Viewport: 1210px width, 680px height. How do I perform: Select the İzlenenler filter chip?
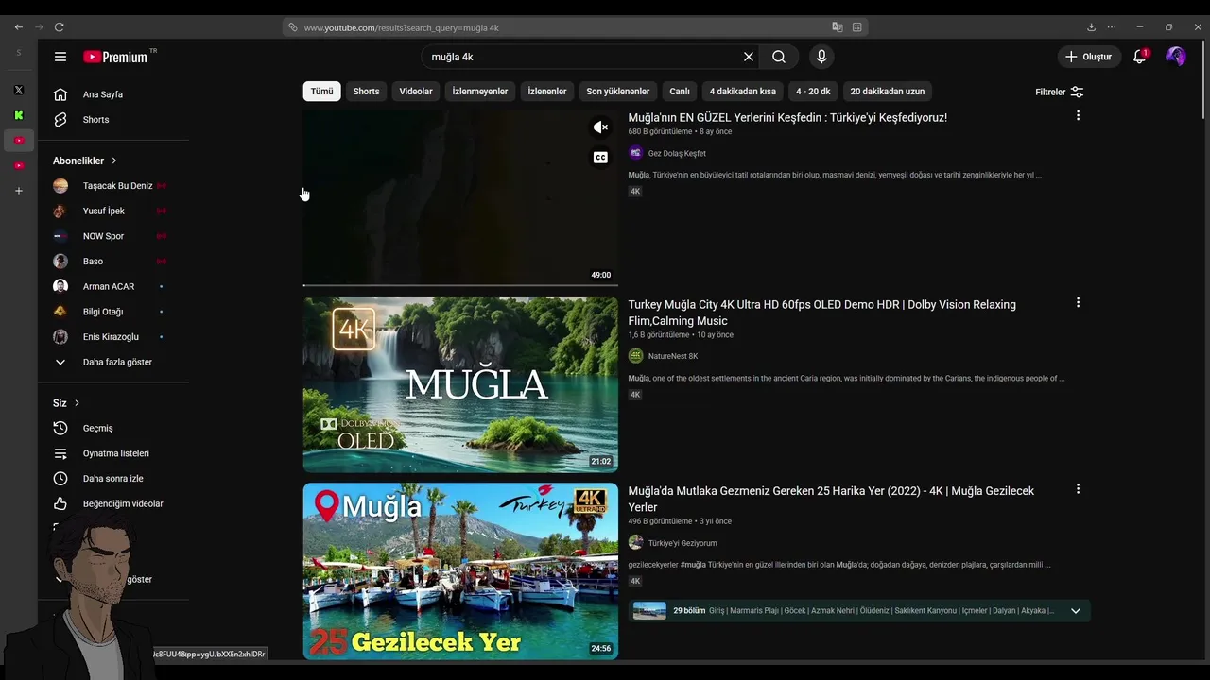(547, 92)
